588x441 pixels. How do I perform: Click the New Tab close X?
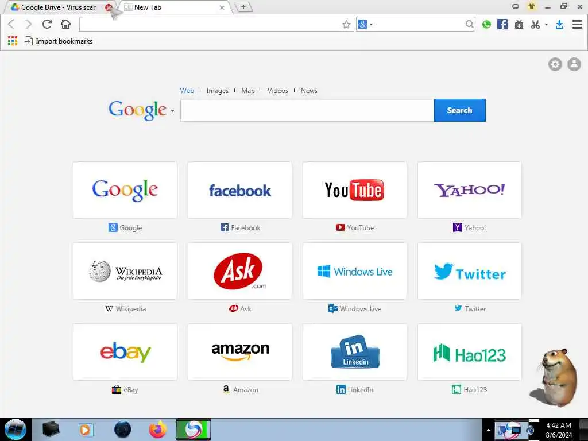(222, 7)
